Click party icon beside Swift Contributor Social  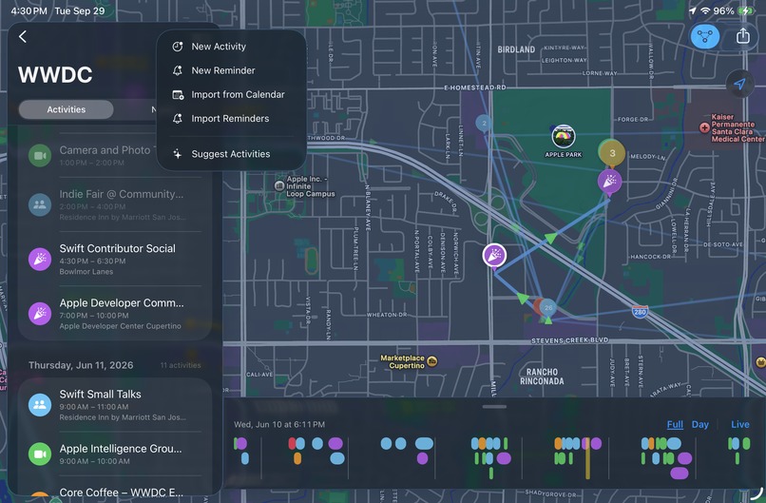click(x=40, y=259)
